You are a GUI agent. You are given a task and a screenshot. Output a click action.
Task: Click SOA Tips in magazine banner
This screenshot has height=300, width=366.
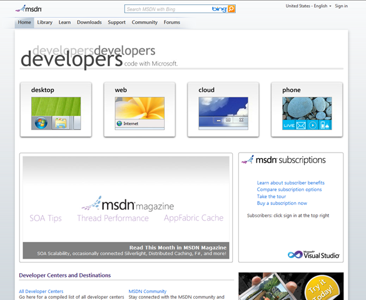[46, 218]
